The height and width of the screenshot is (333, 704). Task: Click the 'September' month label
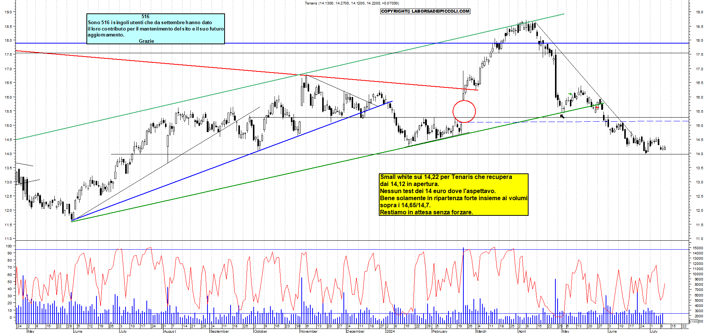219,331
